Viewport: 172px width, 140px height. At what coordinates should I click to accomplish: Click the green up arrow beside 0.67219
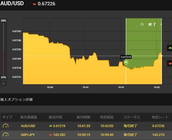[51, 126]
